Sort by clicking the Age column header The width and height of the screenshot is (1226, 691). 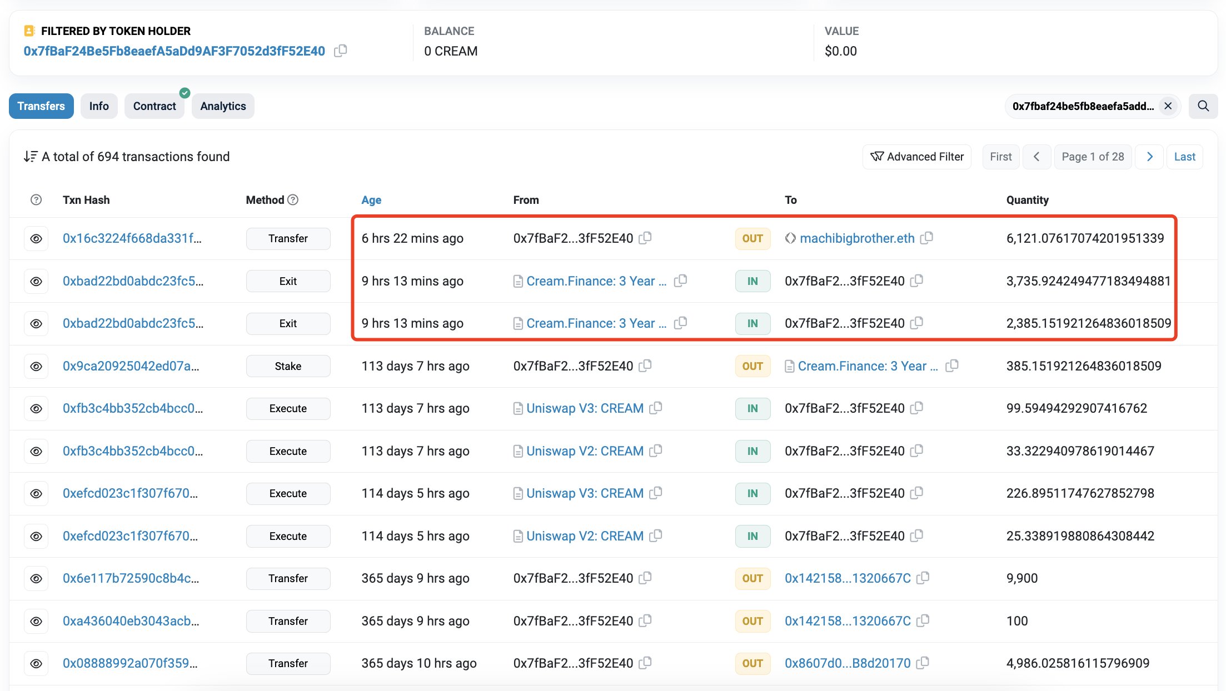(371, 200)
